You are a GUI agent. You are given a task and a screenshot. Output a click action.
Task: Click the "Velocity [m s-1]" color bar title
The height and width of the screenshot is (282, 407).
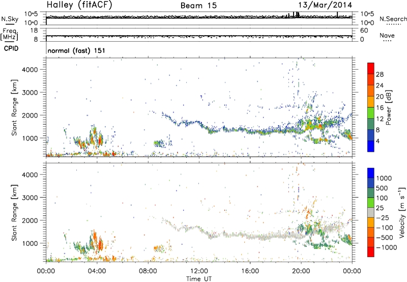(402, 212)
